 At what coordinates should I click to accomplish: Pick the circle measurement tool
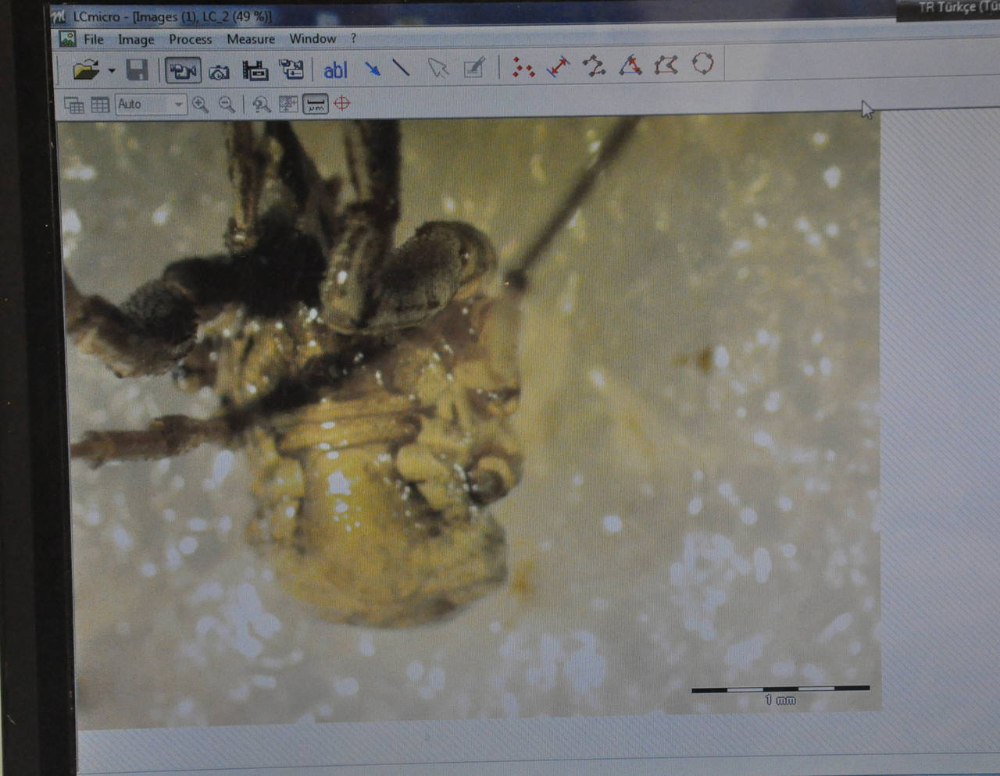pos(703,64)
